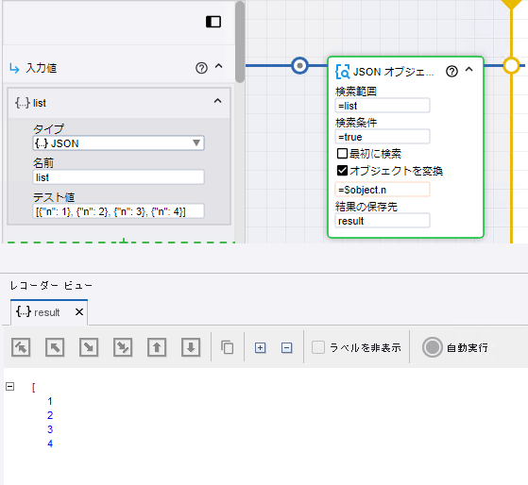The image size is (528, 485).
Task: Open help for 入力値 section
Action: point(201,68)
